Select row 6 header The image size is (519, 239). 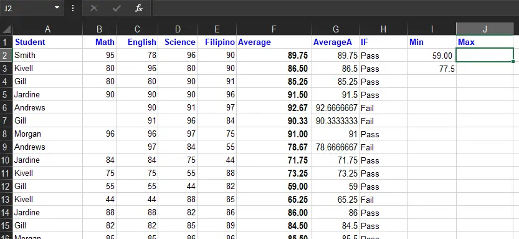(x=6, y=108)
